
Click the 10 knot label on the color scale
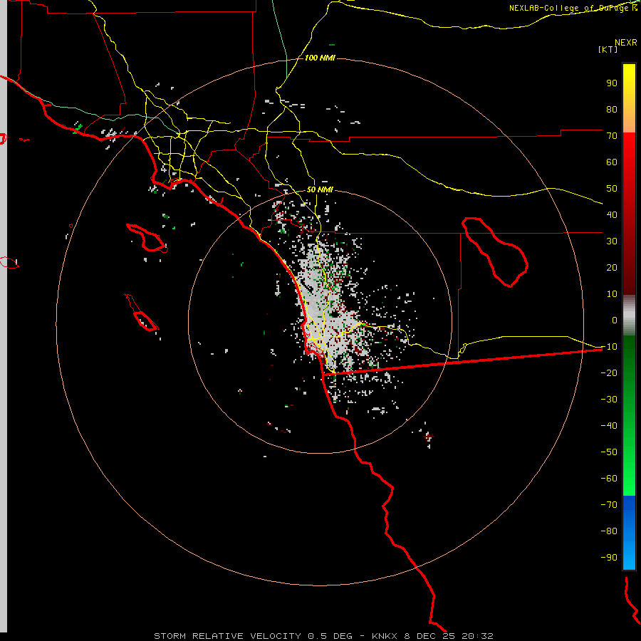[612, 294]
